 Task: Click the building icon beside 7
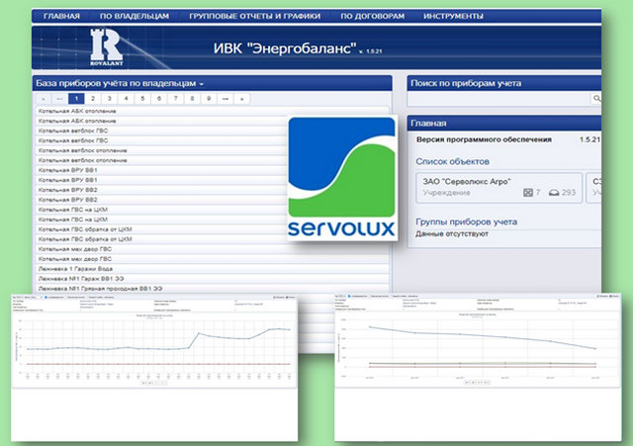[527, 193]
